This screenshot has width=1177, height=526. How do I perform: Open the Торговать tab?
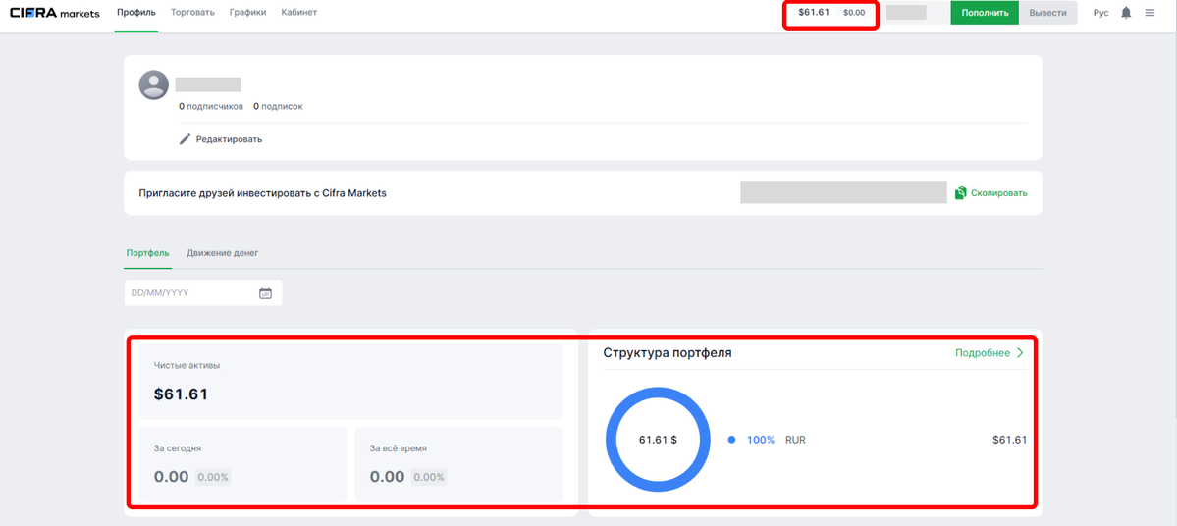[x=194, y=13]
